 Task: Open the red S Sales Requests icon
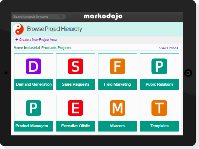point(76,66)
